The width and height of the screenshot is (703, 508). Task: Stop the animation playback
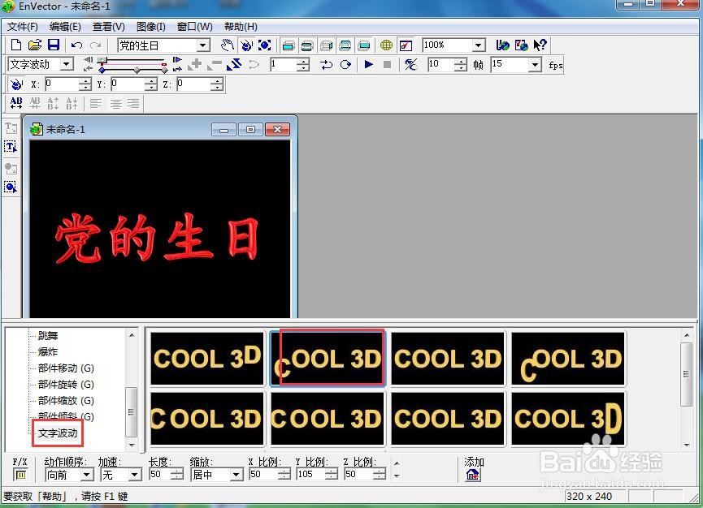click(388, 64)
